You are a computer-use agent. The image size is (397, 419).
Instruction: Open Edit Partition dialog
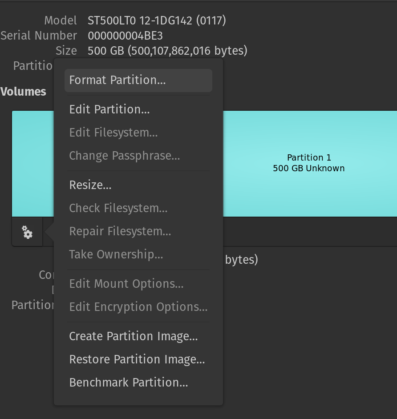[x=109, y=109]
